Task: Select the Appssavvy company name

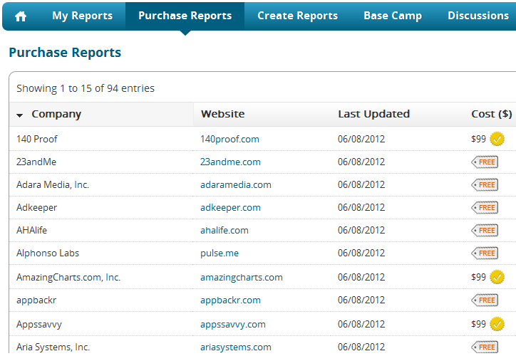Action: click(x=38, y=324)
